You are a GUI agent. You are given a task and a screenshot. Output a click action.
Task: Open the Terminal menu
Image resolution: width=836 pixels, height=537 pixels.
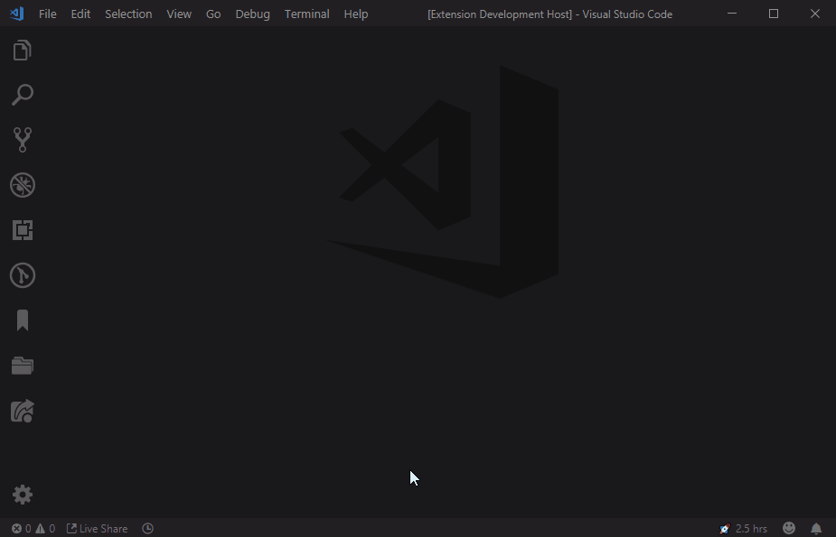point(306,14)
